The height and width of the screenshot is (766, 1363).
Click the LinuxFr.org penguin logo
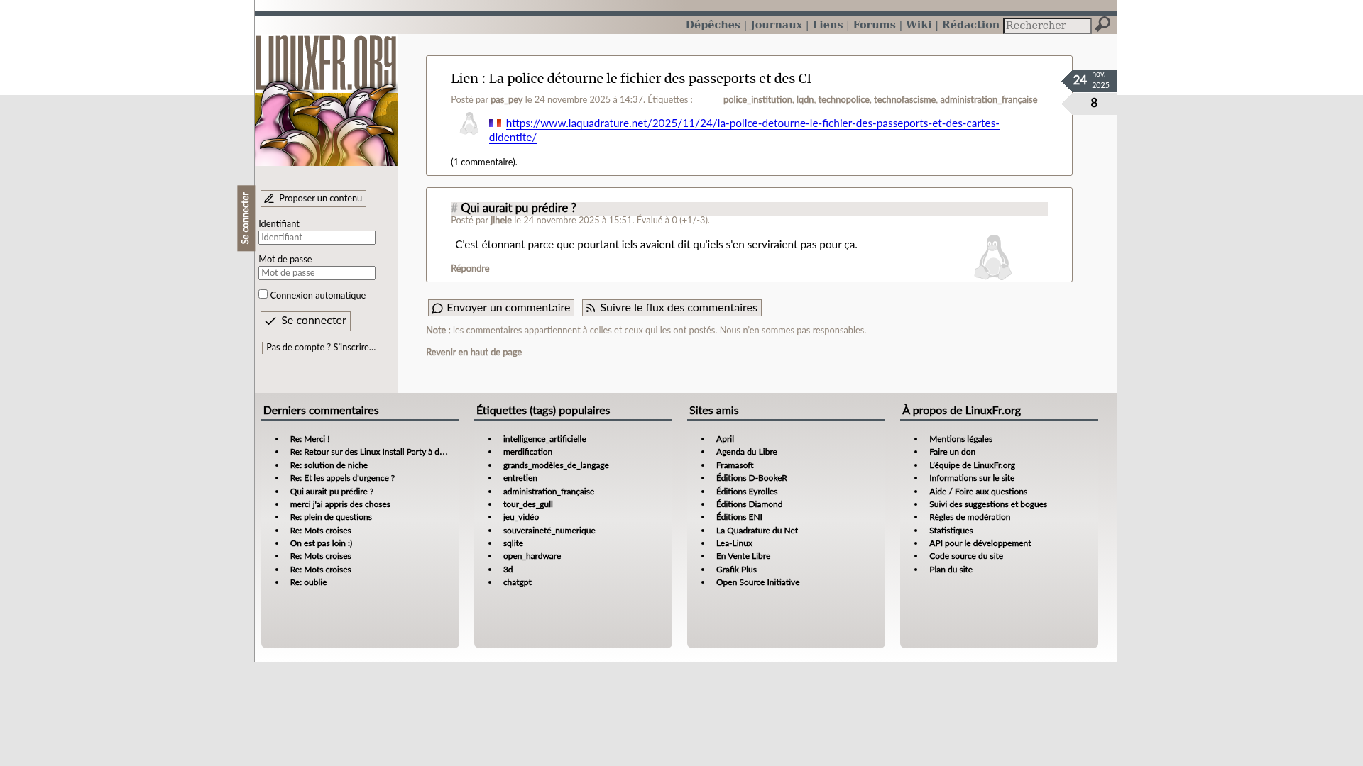tap(326, 101)
